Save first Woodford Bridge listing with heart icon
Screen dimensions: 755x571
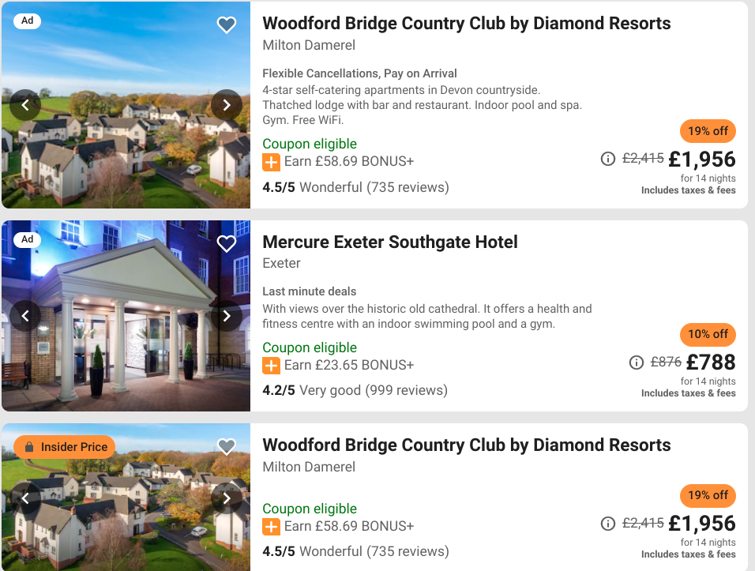coord(227,24)
